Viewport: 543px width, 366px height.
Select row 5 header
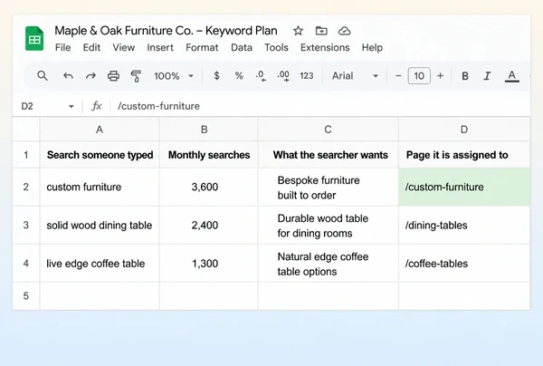(x=26, y=295)
